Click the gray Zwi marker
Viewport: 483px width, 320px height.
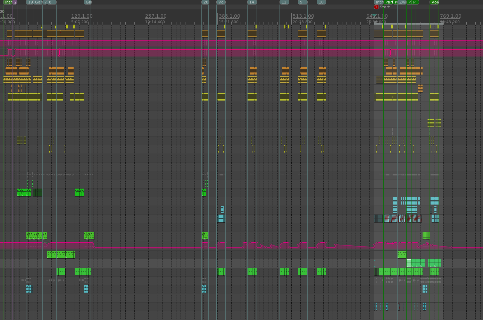click(402, 2)
